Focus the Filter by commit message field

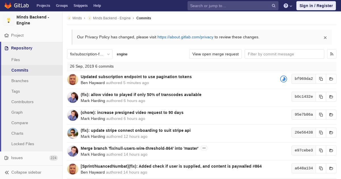(284, 54)
